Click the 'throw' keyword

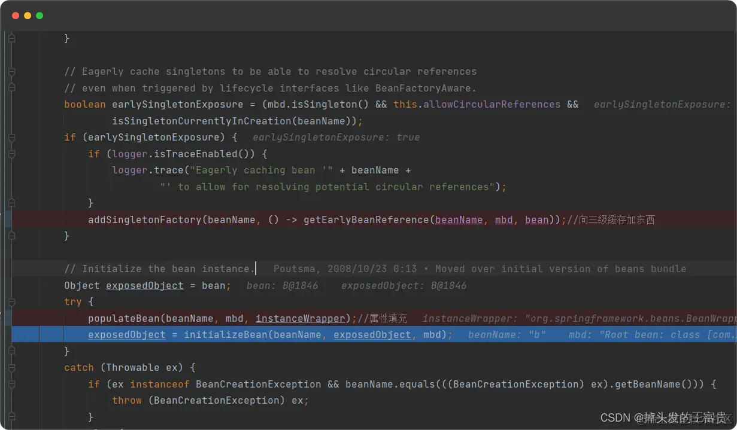(x=126, y=400)
